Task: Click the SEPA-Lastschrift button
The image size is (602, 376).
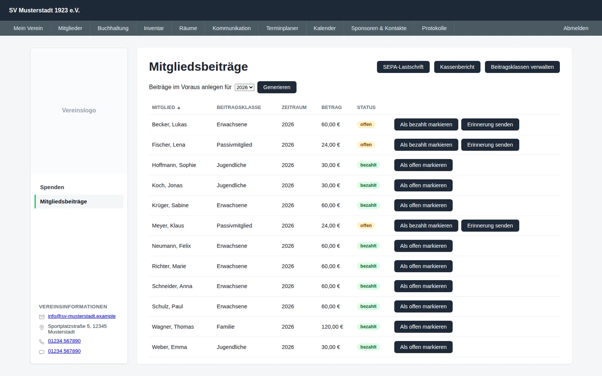Action: coord(403,67)
